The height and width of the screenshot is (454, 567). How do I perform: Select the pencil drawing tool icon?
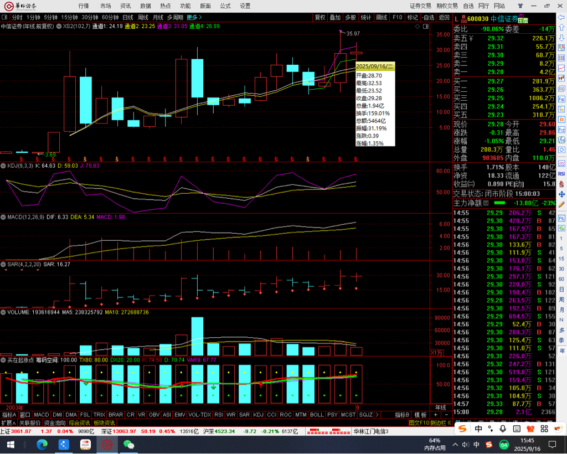click(561, 204)
